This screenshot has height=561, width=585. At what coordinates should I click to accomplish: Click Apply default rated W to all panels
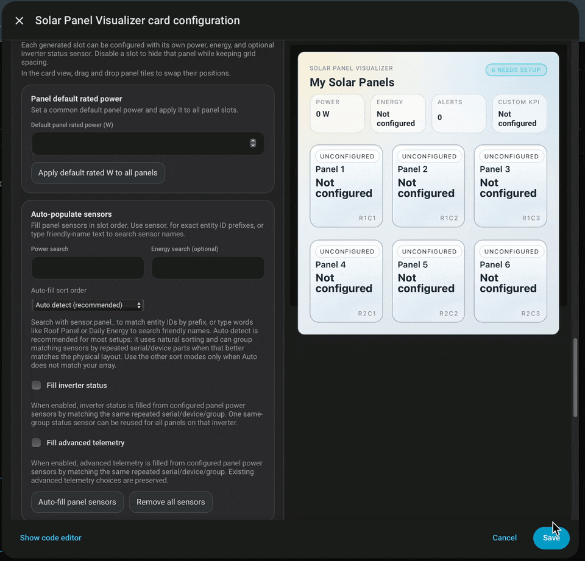[x=97, y=173]
